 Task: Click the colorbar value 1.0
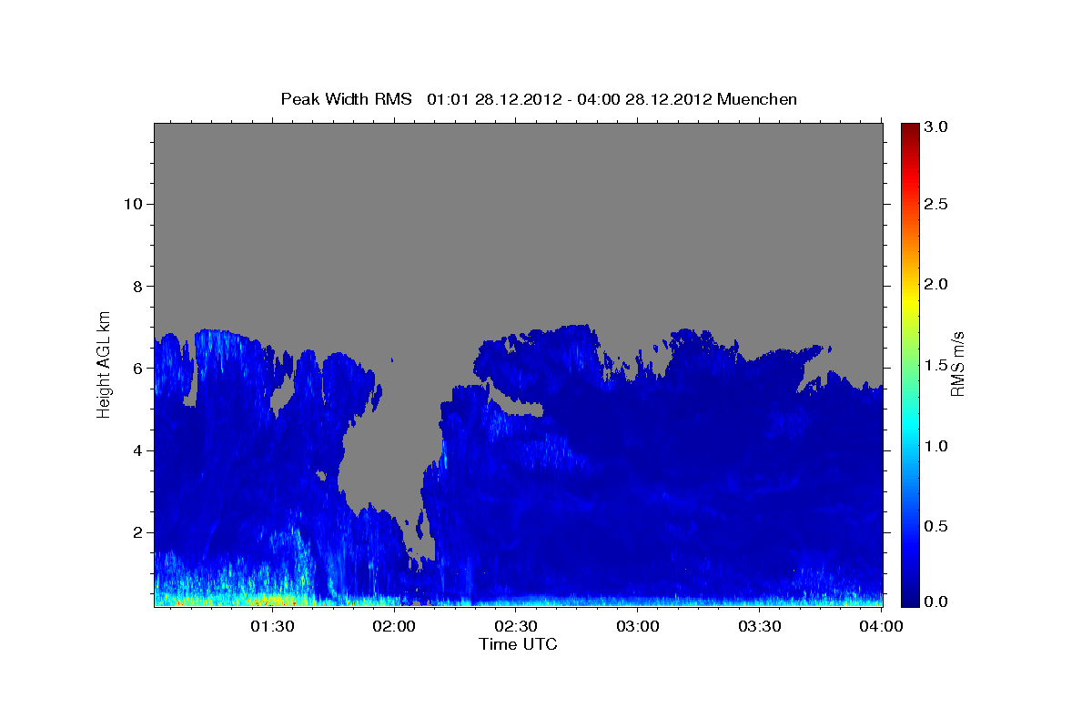coord(935,447)
